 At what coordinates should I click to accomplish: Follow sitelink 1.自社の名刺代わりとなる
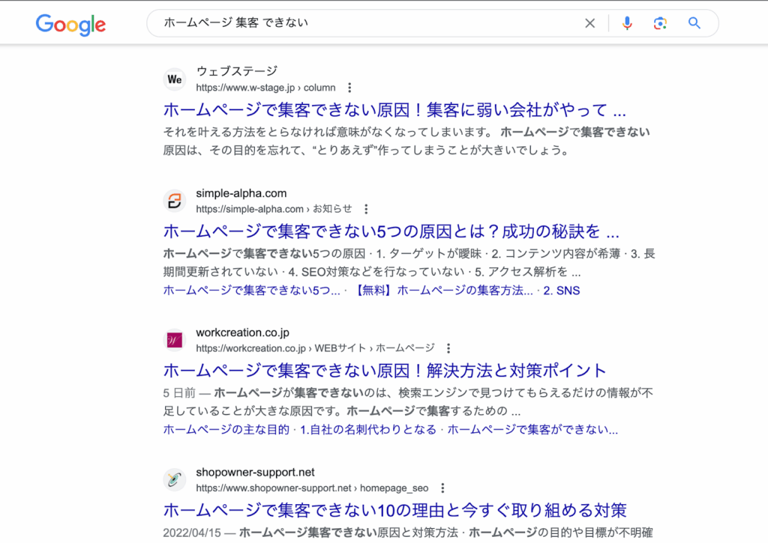click(367, 429)
